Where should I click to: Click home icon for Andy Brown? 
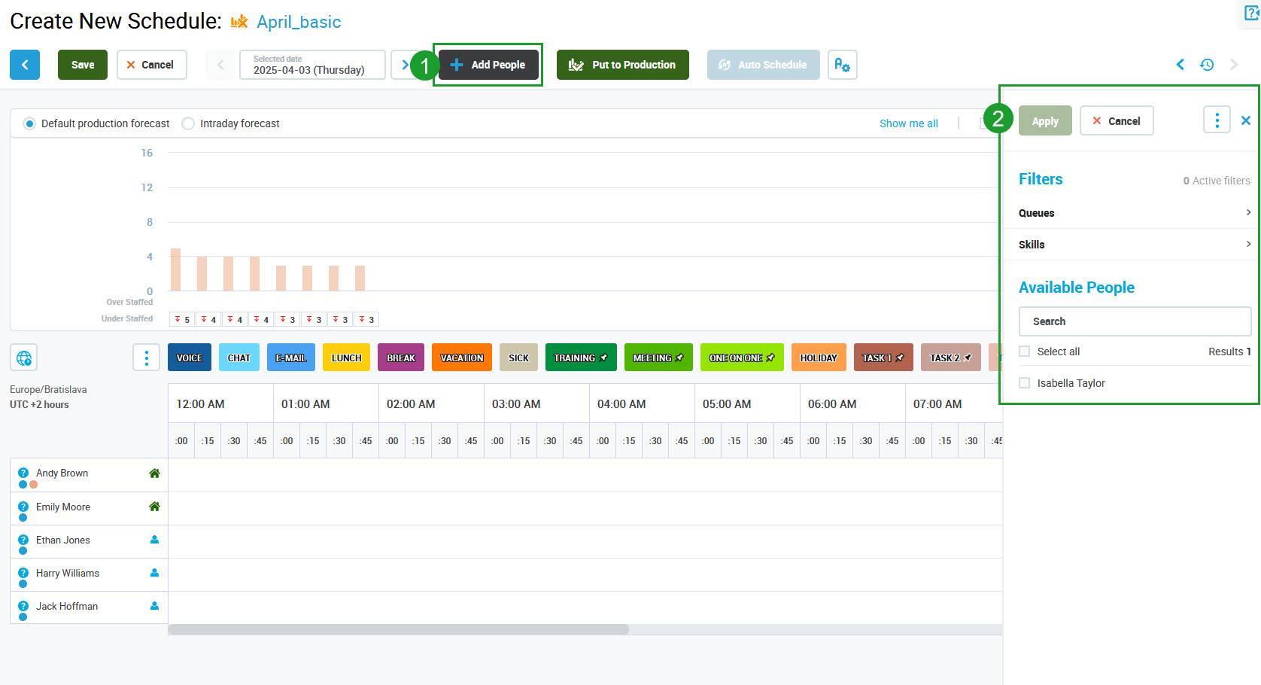pyautogui.click(x=154, y=473)
